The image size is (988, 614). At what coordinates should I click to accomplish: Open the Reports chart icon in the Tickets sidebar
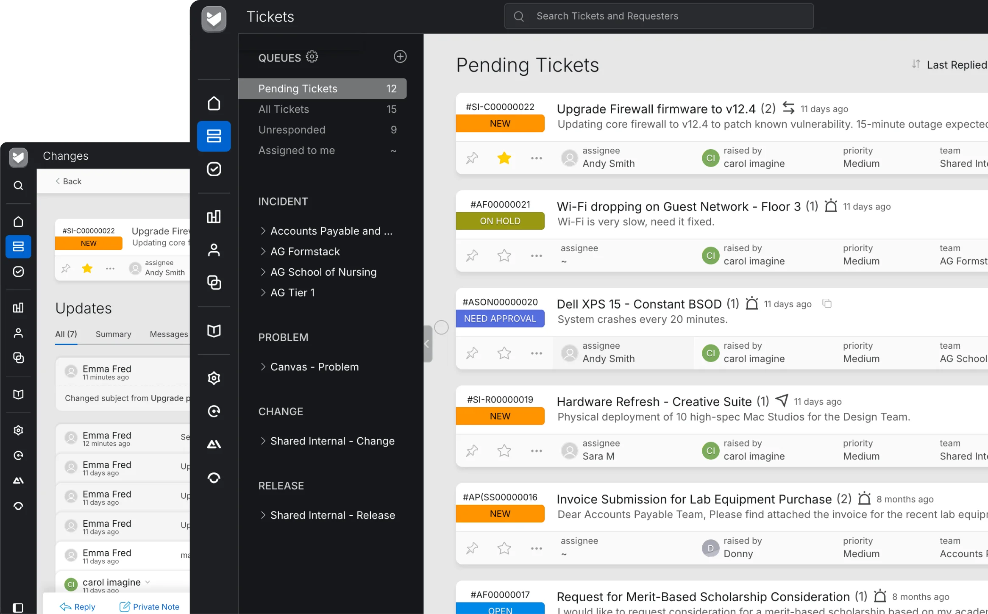pos(214,217)
